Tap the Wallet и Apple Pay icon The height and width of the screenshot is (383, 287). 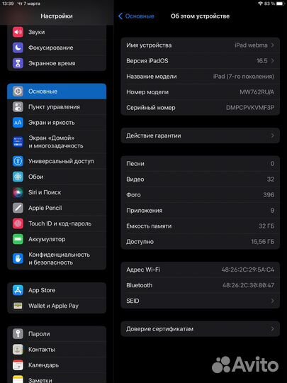18,306
